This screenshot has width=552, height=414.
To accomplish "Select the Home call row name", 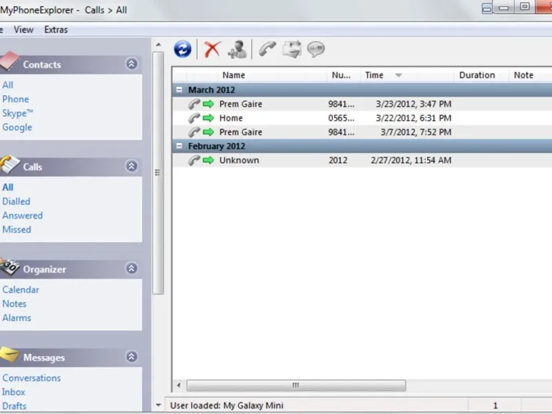I will click(x=231, y=118).
